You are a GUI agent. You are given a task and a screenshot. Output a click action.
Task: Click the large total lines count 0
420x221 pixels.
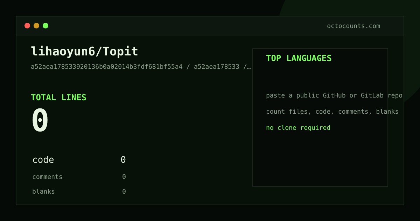pyautogui.click(x=40, y=120)
